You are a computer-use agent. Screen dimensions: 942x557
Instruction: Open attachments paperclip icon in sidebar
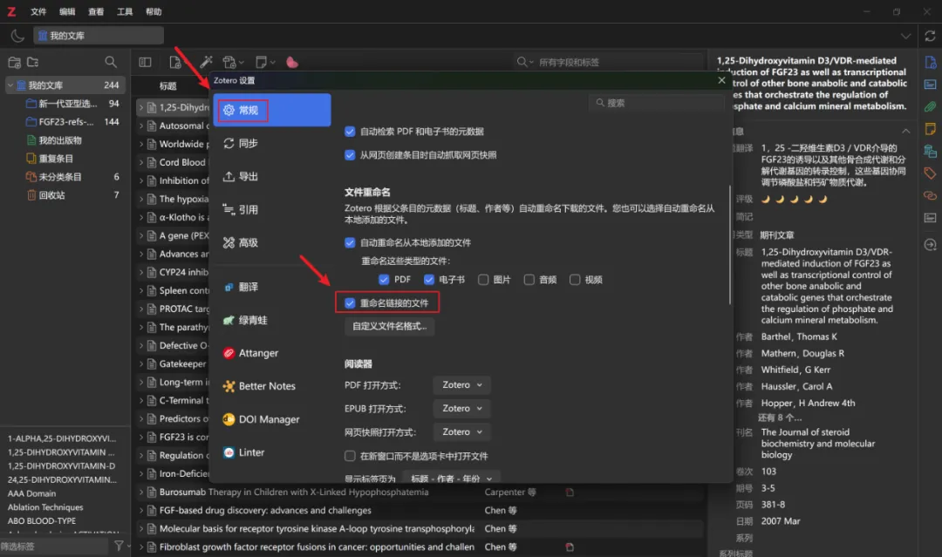point(930,107)
